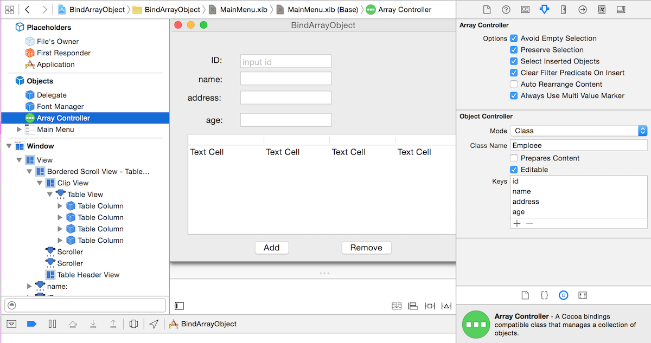
Task: Show the Object library icon
Action: (563, 295)
